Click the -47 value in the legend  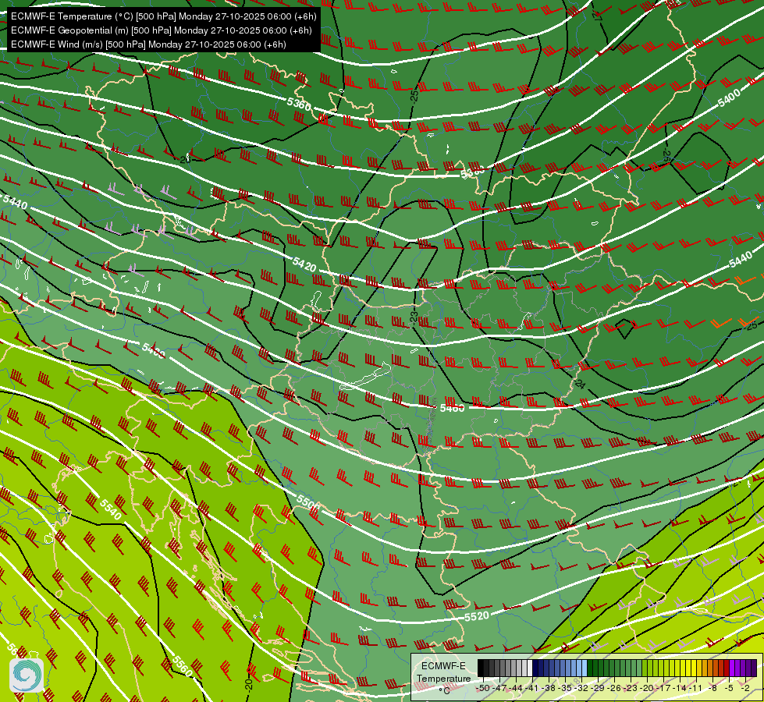coord(499,689)
